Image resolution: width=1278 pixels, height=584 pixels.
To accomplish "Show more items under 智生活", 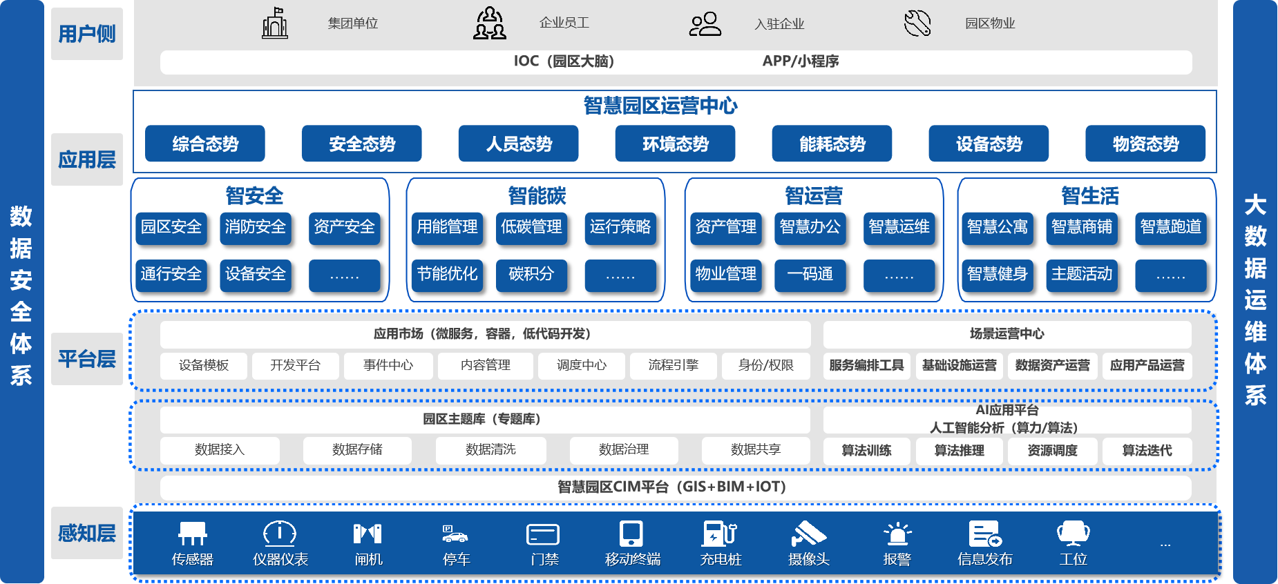I will point(1170,275).
